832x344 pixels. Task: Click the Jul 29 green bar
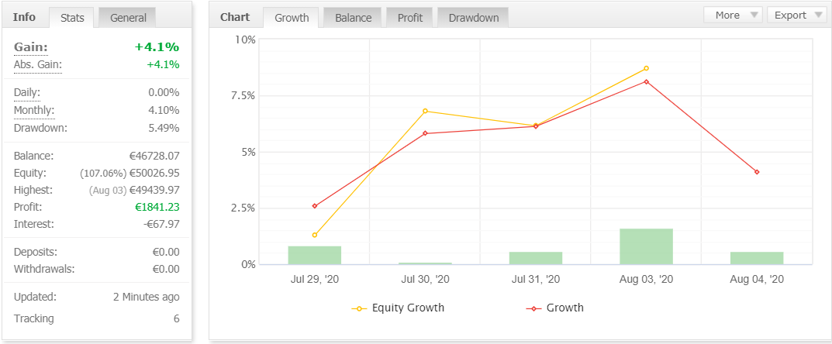click(315, 256)
